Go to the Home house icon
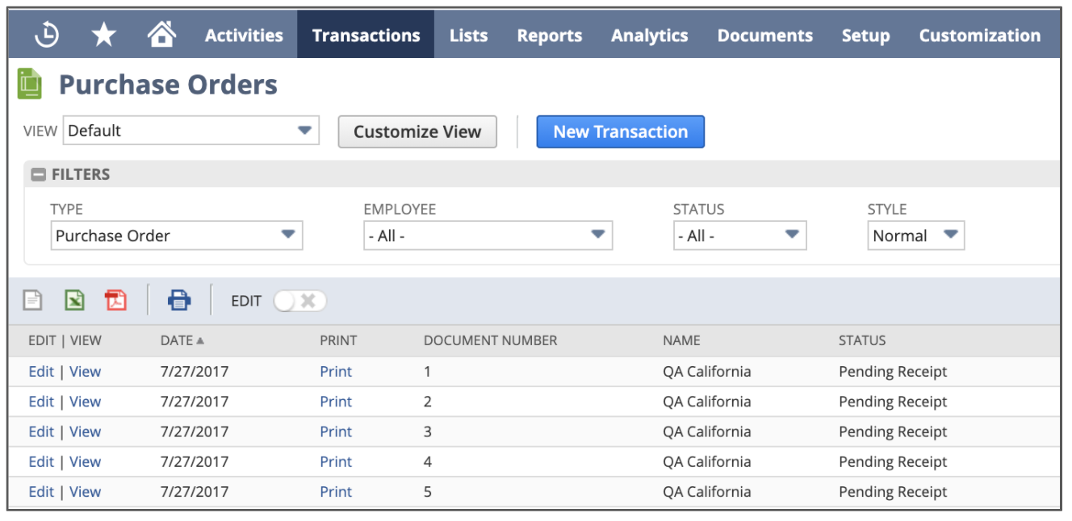 click(x=161, y=35)
